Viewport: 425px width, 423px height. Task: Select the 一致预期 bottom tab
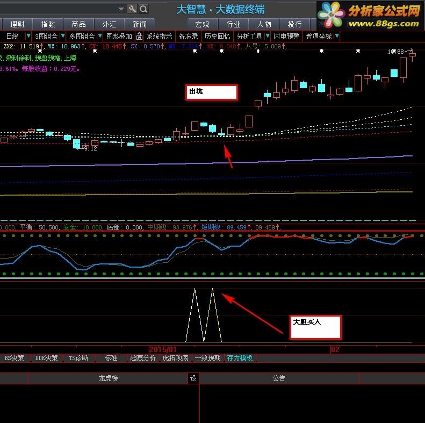coord(207,358)
